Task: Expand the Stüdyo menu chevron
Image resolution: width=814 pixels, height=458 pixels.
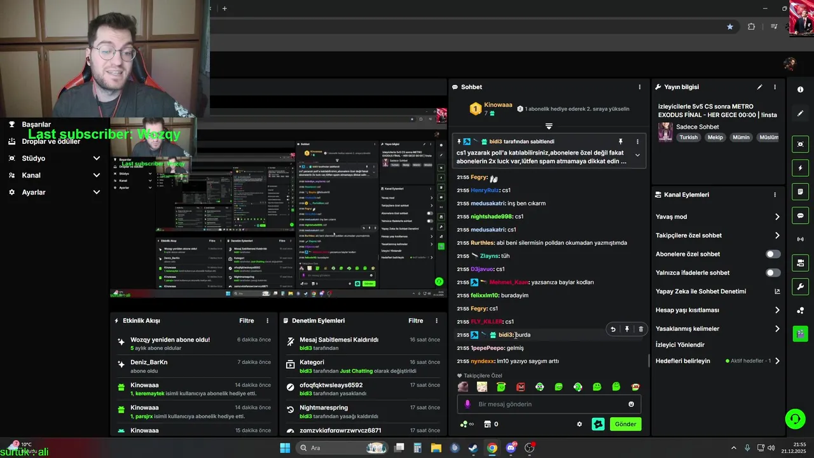Action: (97, 158)
